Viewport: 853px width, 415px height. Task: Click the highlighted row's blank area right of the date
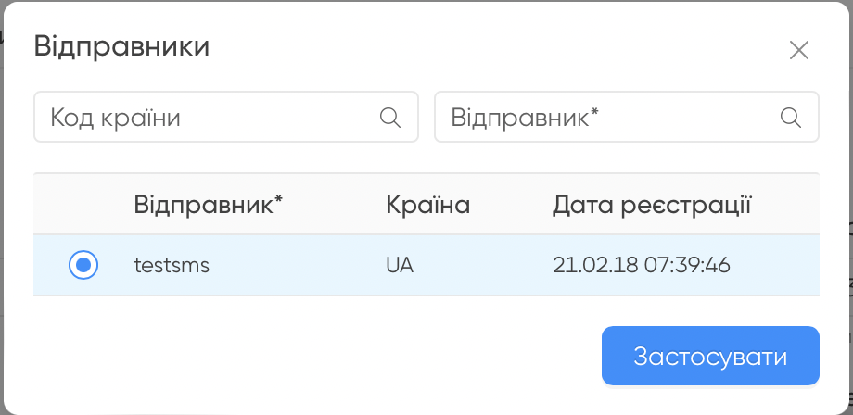(775, 266)
